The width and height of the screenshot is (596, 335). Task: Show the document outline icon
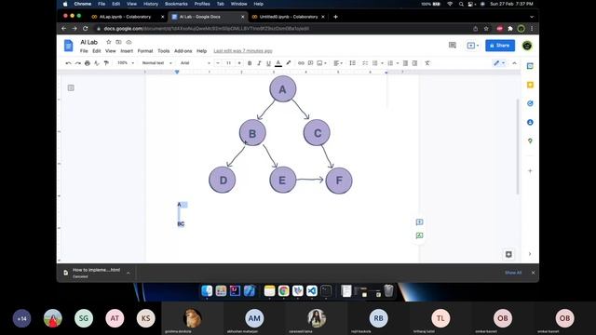(71, 87)
